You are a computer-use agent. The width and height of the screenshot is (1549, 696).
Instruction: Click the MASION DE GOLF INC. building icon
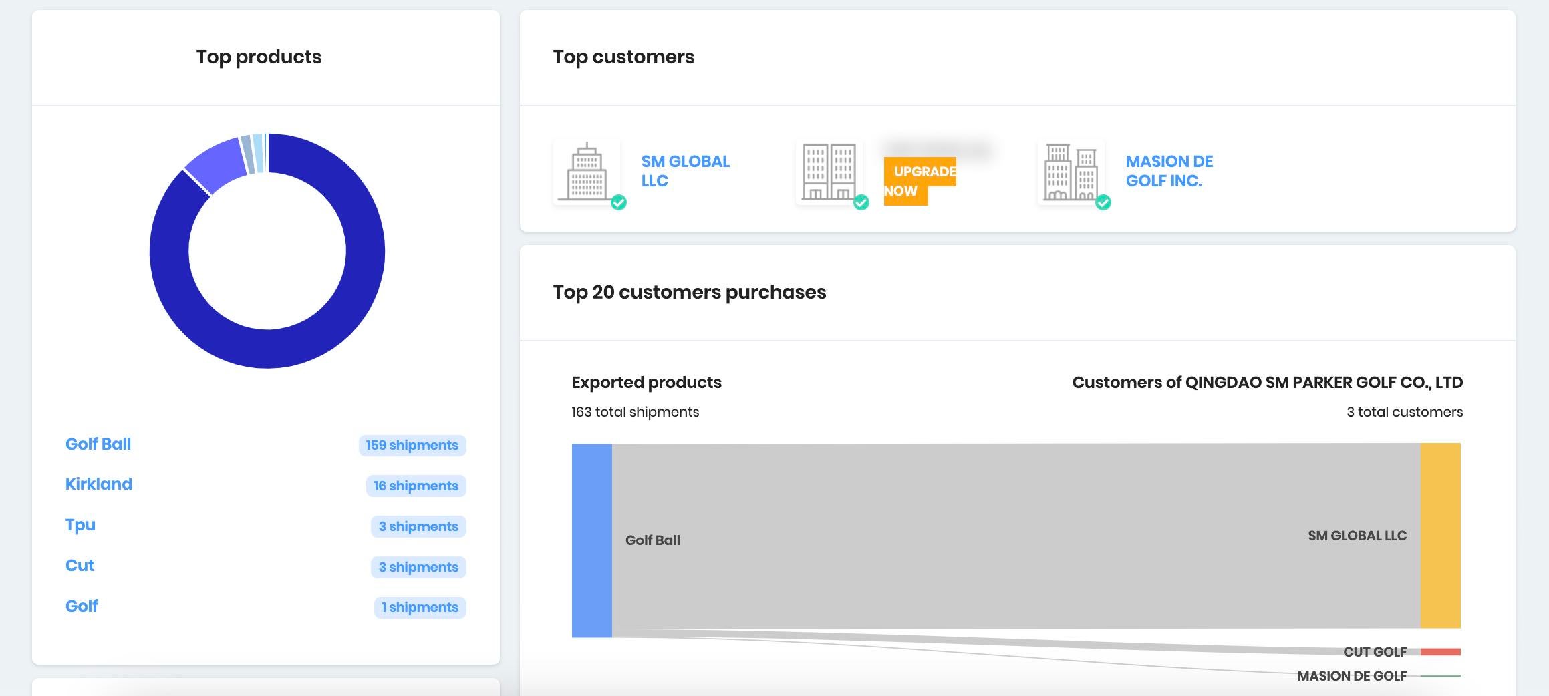1071,172
